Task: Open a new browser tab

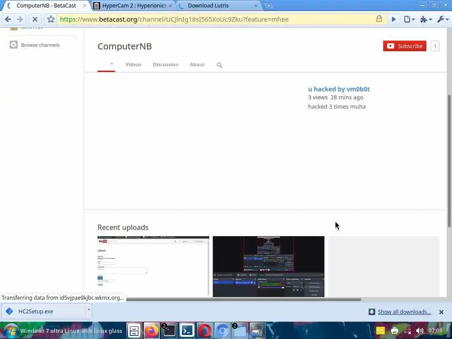Action: 268,5
